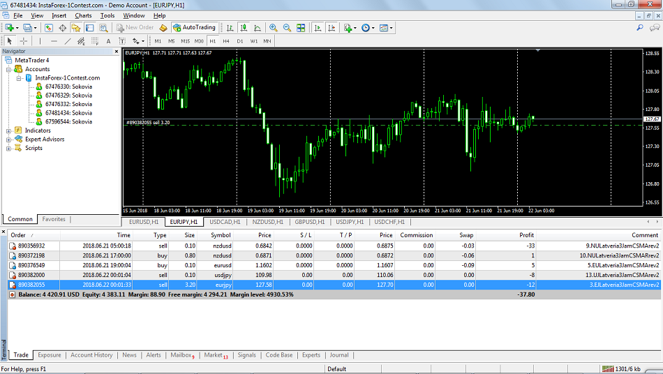Select the horizontal line drawing tool
The width and height of the screenshot is (663, 374).
click(54, 41)
